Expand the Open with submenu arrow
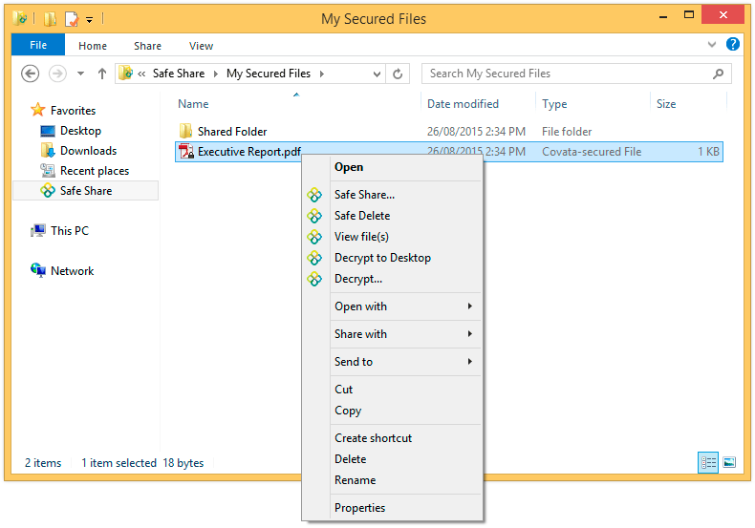755x528 pixels. tap(469, 306)
